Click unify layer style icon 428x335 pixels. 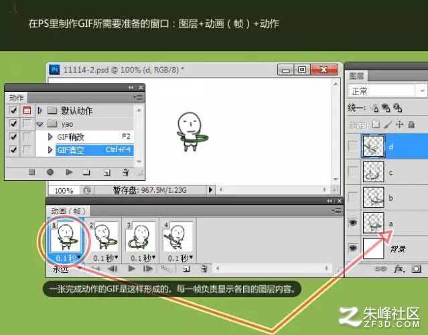(x=397, y=108)
